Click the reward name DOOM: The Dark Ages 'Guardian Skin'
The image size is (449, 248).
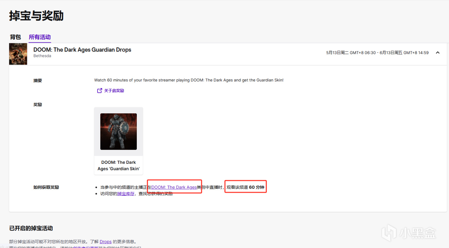pos(119,166)
